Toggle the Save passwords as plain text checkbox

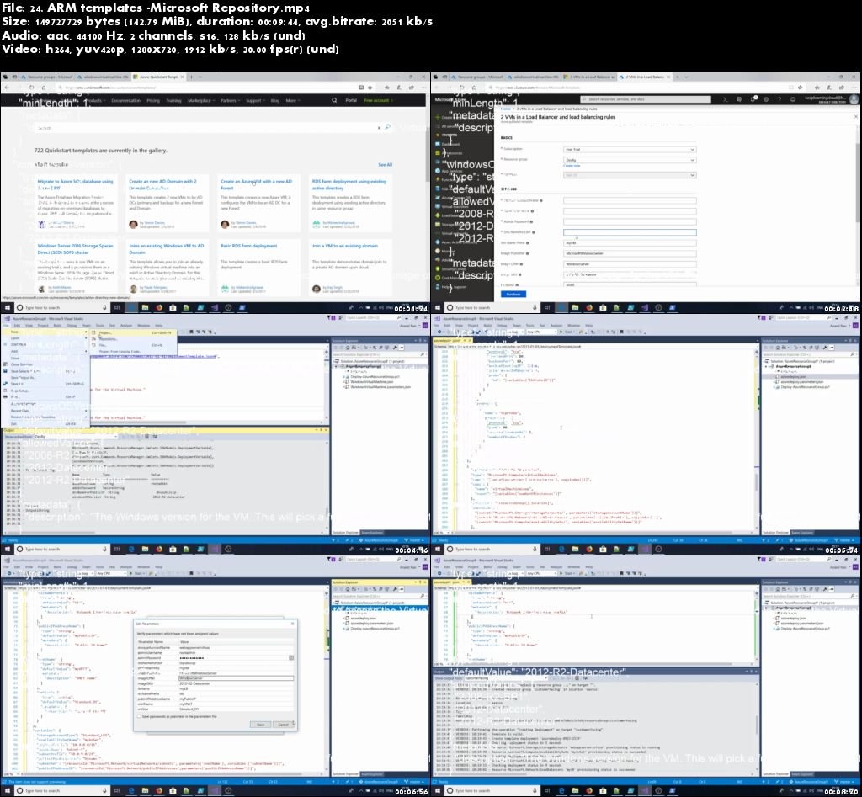tap(139, 716)
